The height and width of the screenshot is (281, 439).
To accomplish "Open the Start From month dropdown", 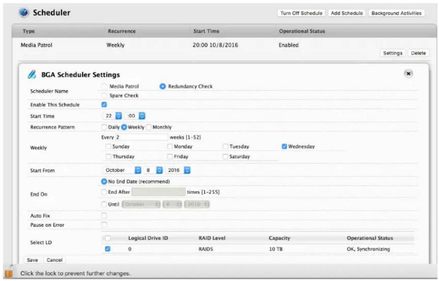I will coord(122,170).
